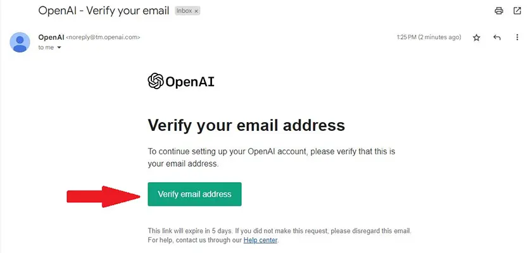Click the reply arrow icon

[497, 37]
